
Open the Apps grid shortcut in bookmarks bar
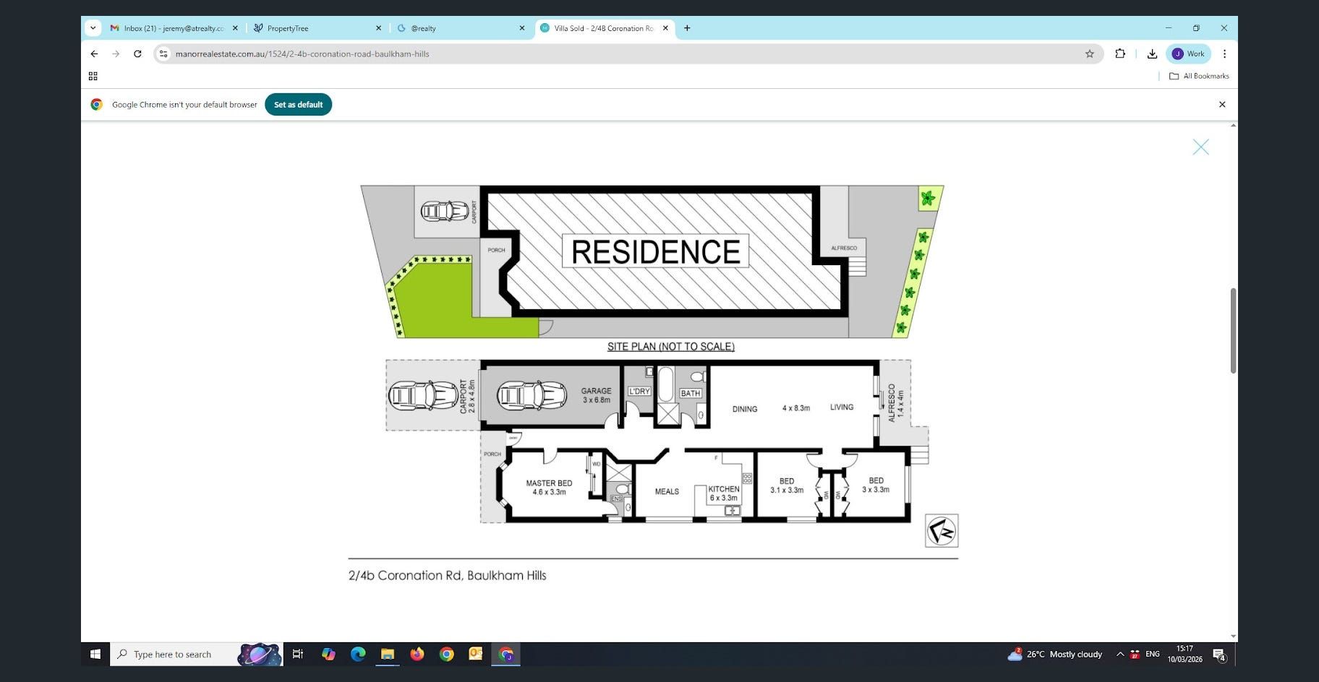pyautogui.click(x=93, y=76)
